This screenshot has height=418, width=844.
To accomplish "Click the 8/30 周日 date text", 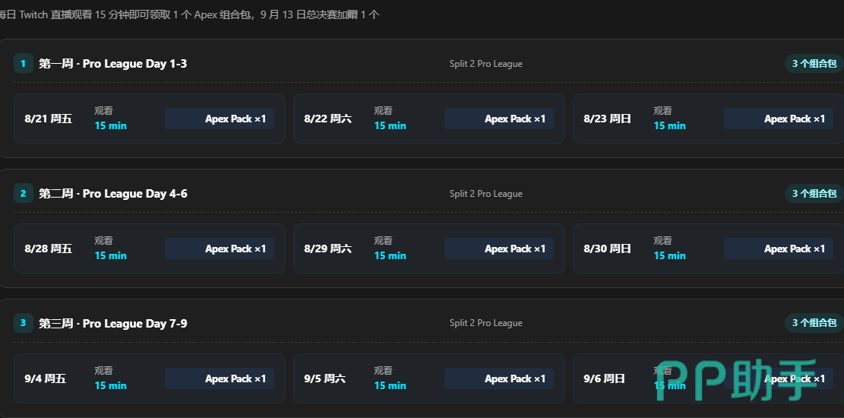I will click(607, 249).
